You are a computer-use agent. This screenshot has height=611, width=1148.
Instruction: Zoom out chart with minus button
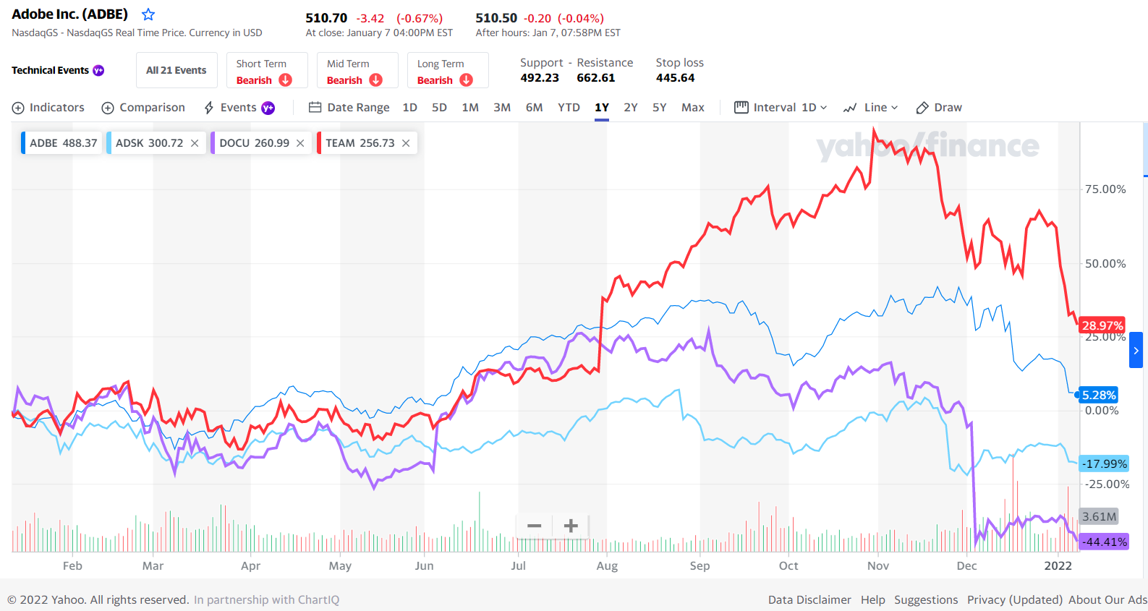[535, 526]
